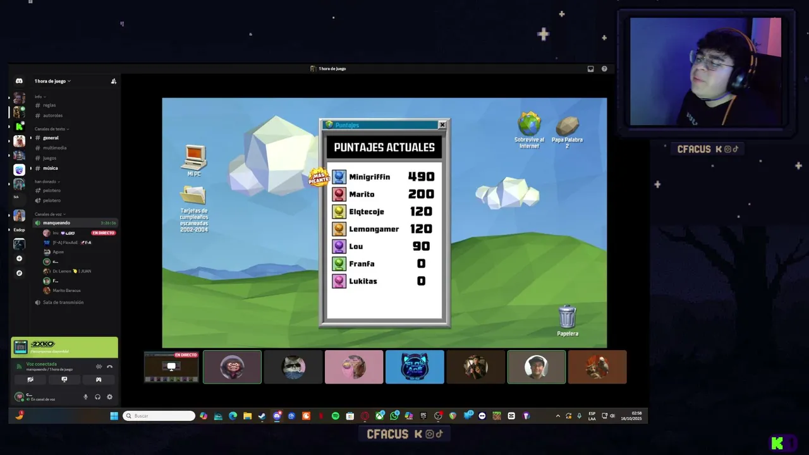Open Sobrevive al Internet globe icon
Screen dimensions: 809x455
(530, 131)
